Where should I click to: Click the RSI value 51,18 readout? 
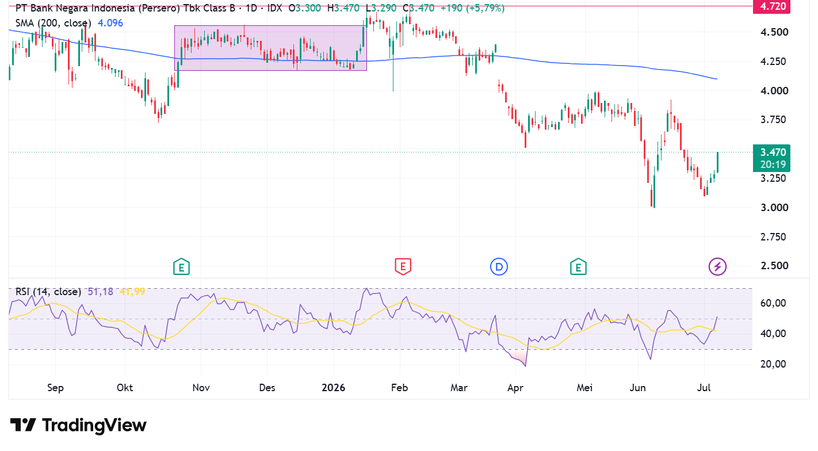[100, 292]
